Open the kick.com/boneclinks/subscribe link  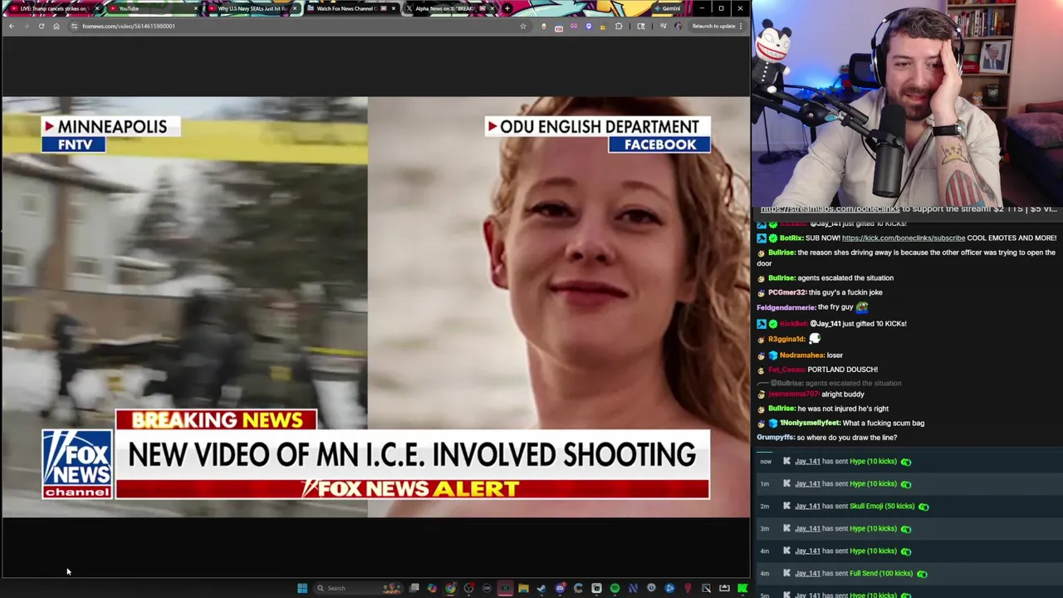(x=904, y=238)
